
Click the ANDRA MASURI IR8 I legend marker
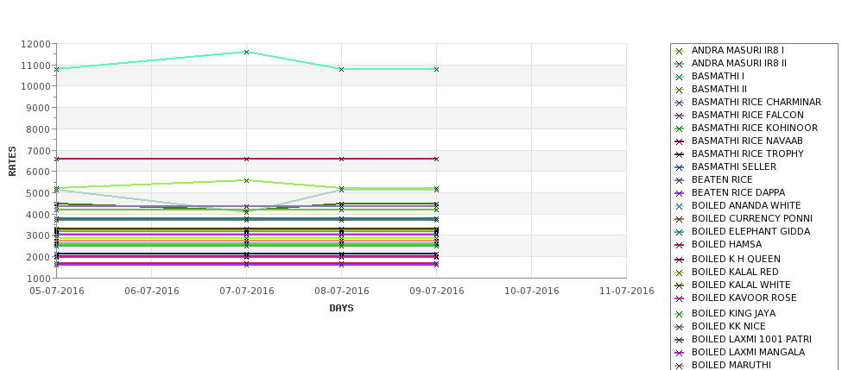[x=680, y=51]
